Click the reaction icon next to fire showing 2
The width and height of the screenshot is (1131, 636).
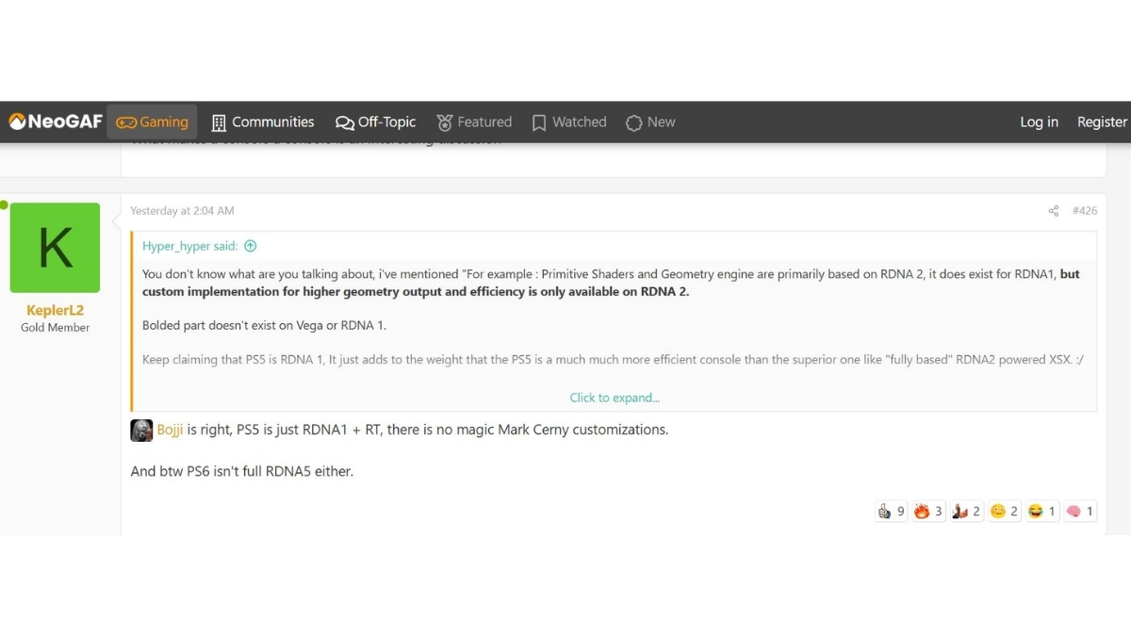coord(966,512)
